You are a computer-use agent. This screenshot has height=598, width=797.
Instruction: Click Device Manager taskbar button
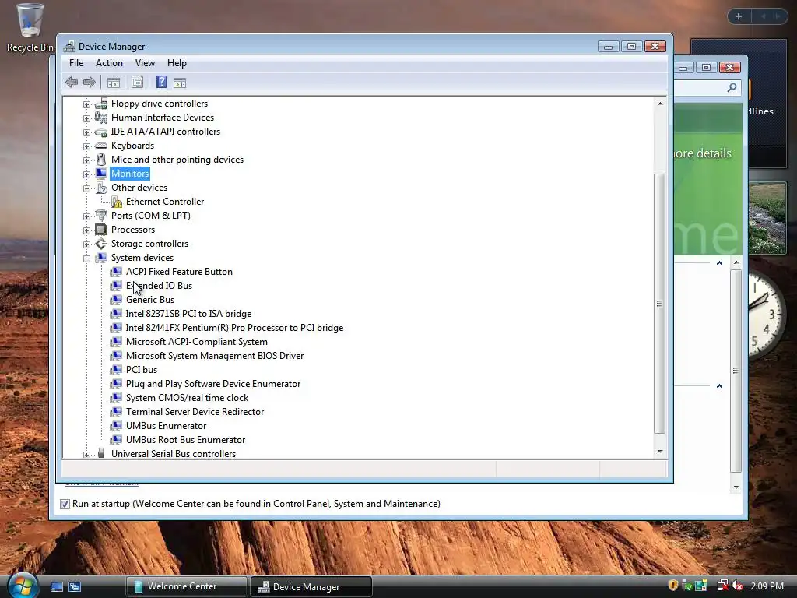[x=311, y=586]
